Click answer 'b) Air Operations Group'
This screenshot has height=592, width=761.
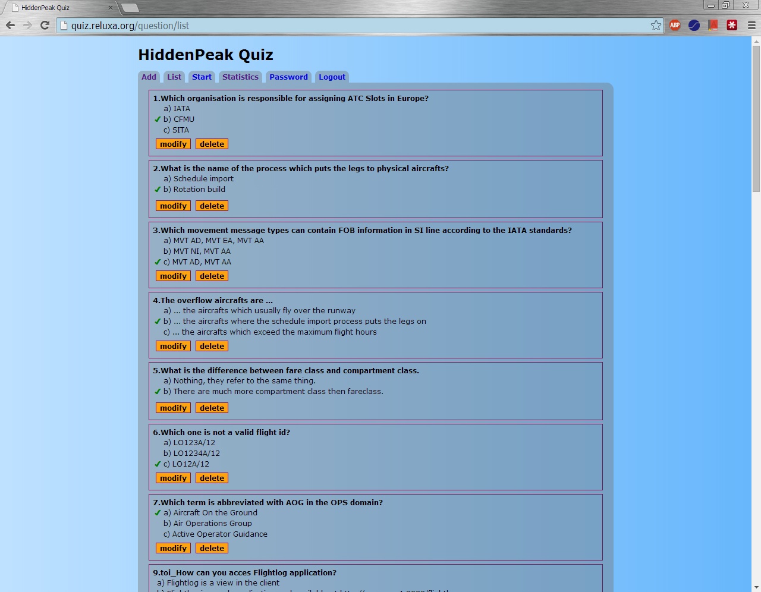click(x=207, y=524)
